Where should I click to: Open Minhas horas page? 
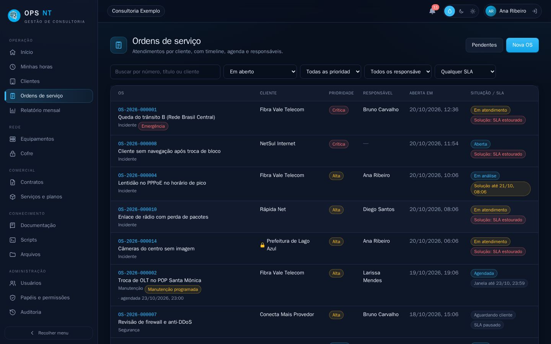click(49, 67)
